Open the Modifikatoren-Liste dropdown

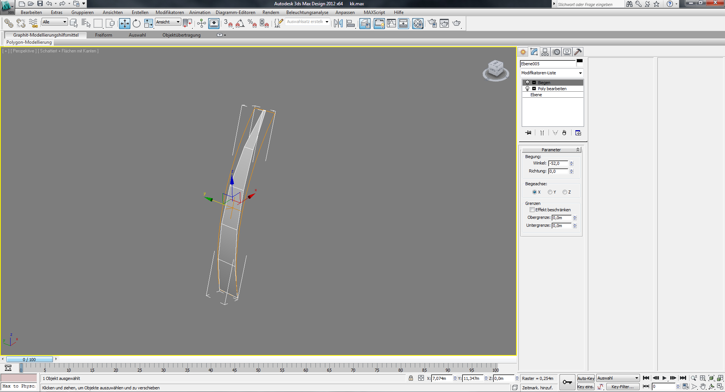pos(552,73)
